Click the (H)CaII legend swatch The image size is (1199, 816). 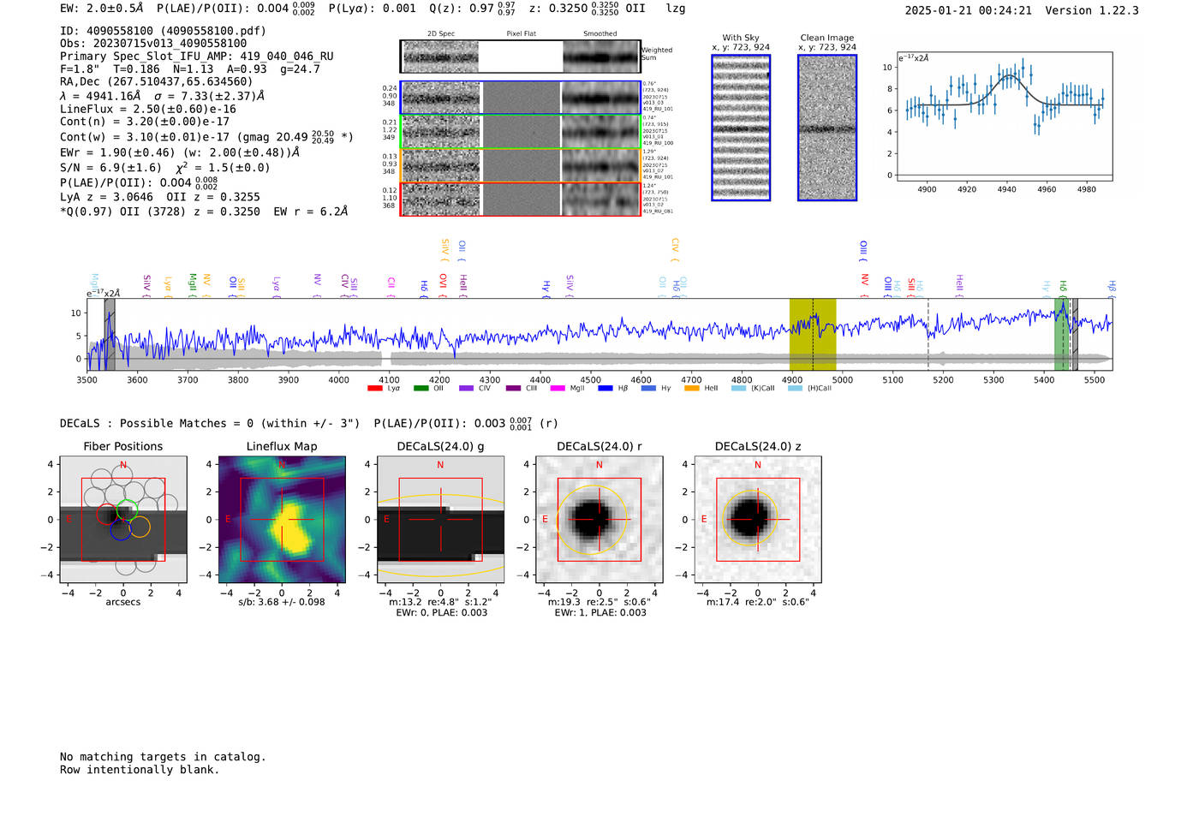(x=795, y=388)
